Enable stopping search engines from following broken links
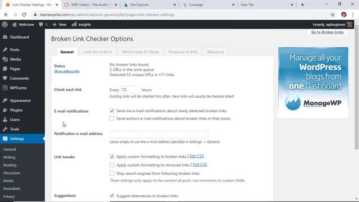 [112, 173]
